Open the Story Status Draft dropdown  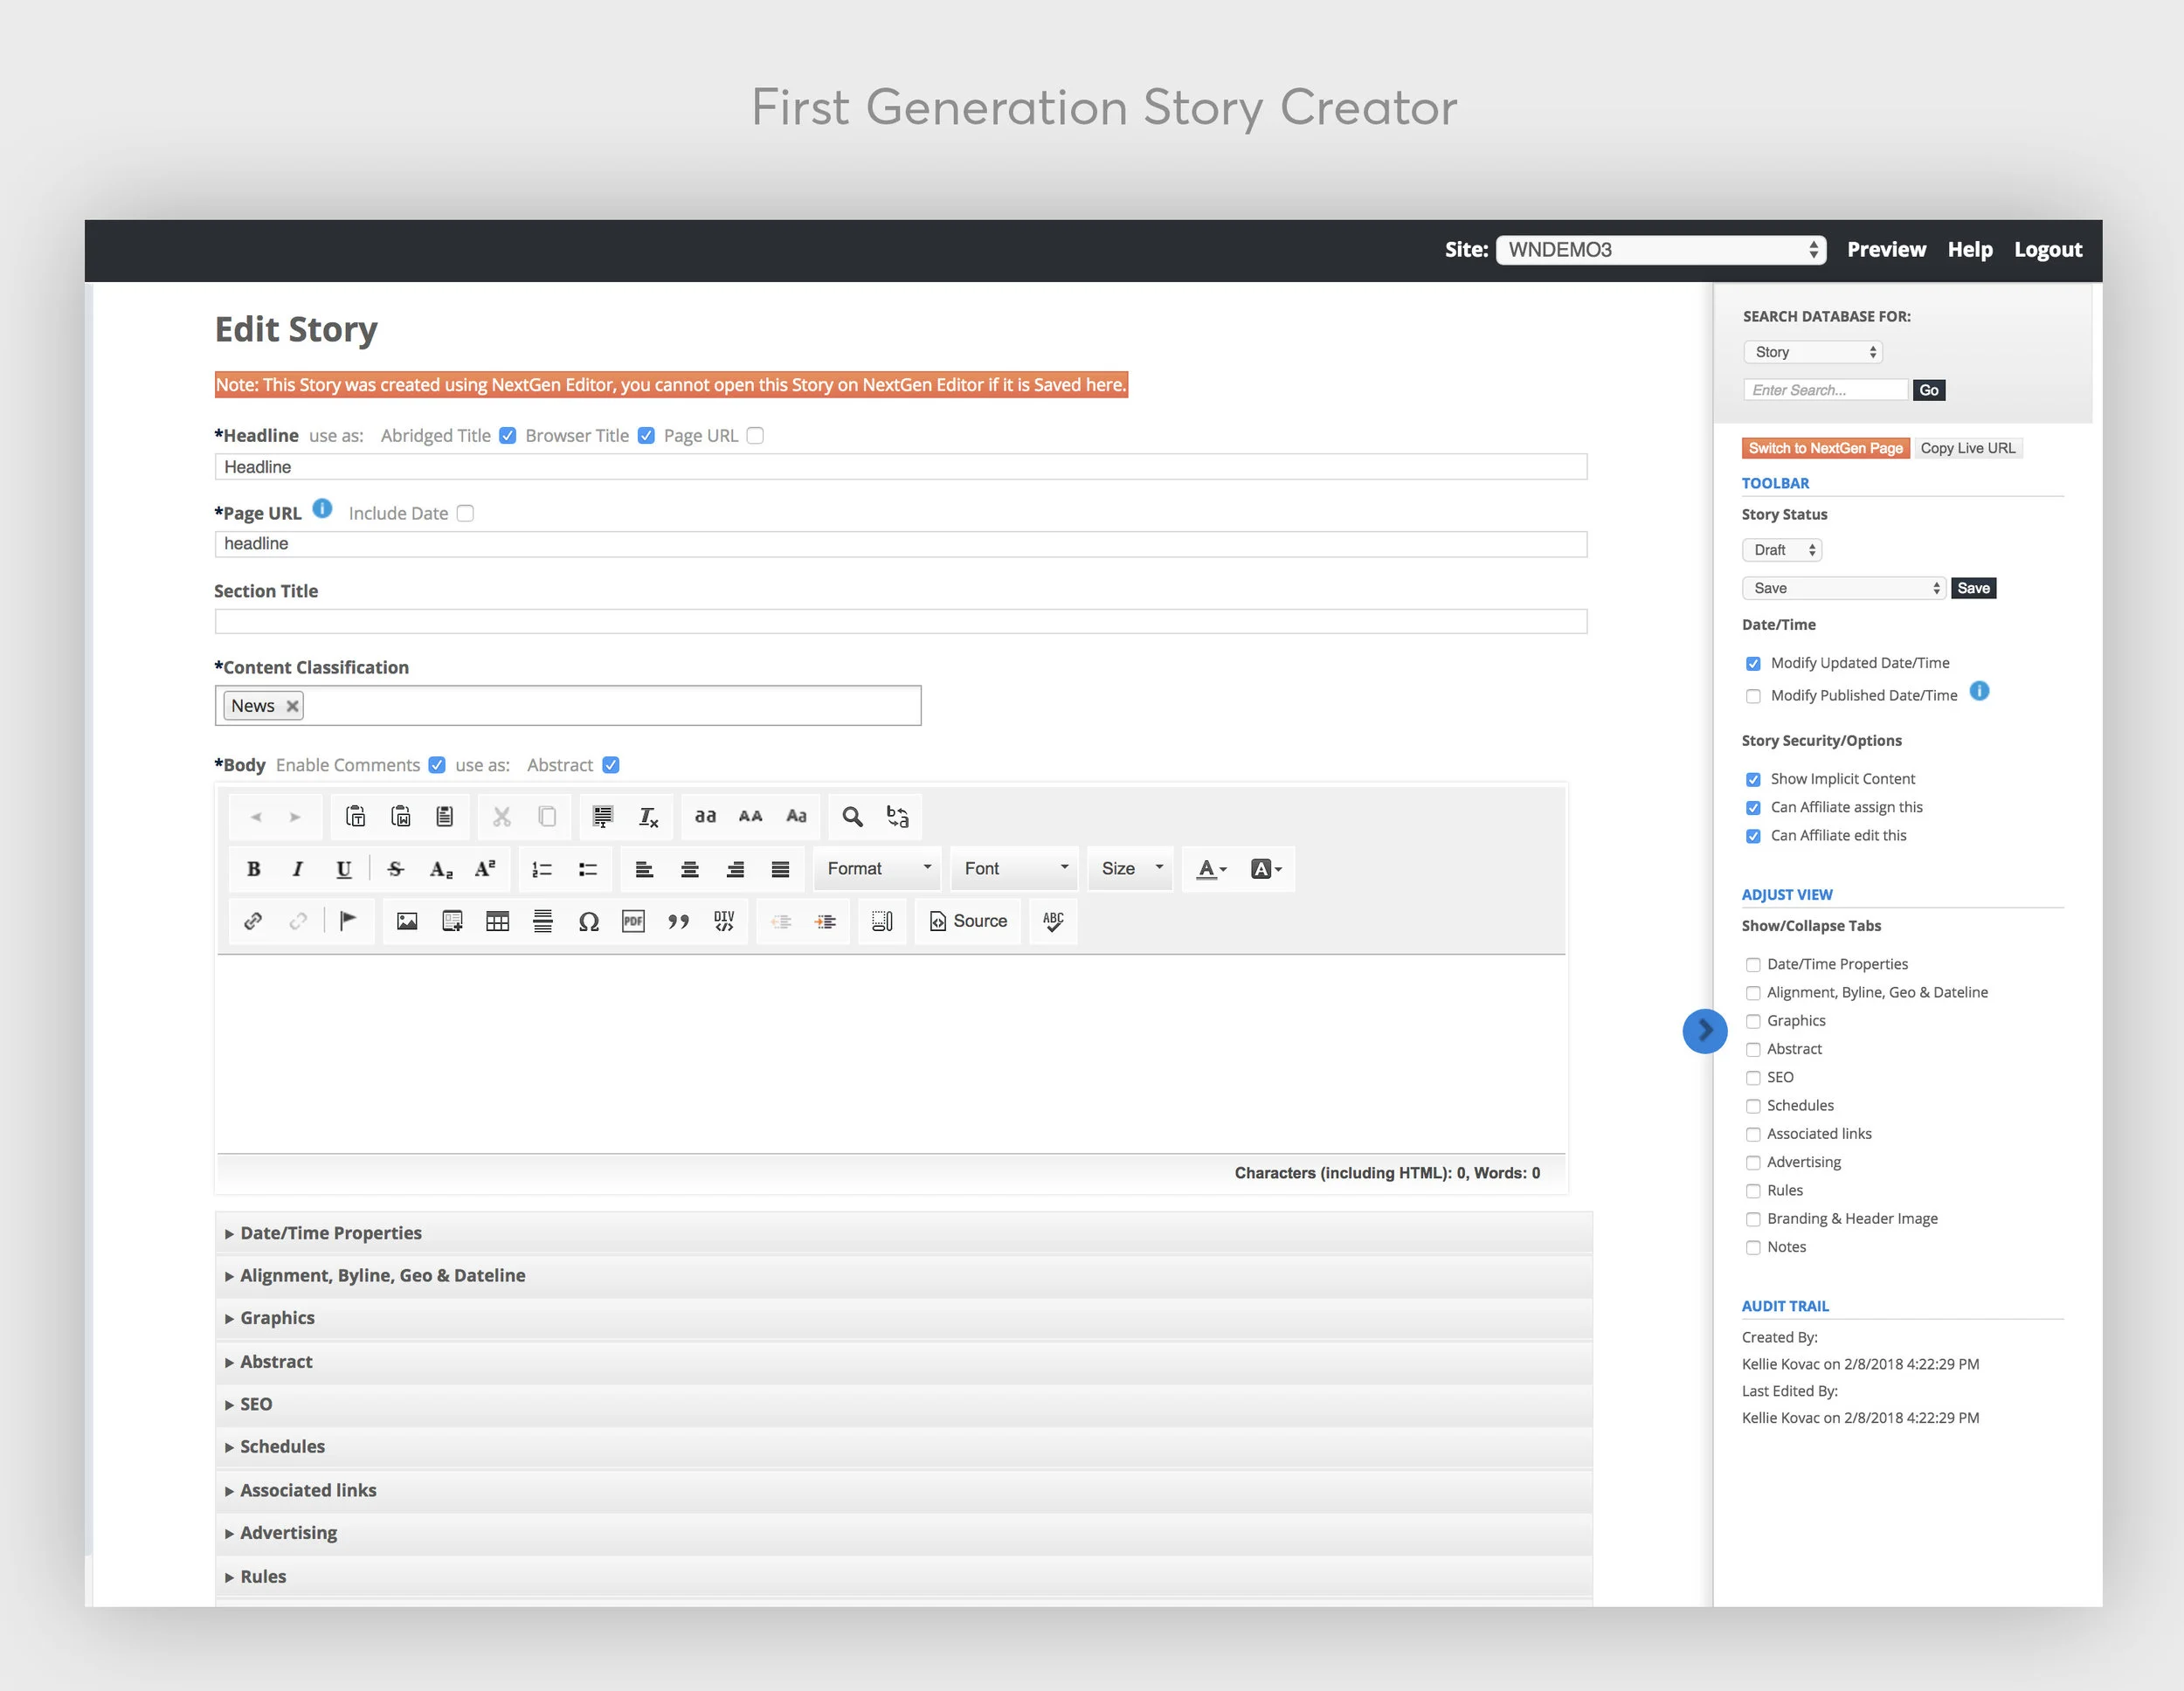(x=1781, y=550)
